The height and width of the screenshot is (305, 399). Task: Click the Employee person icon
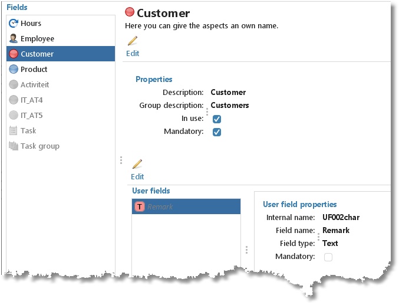tap(14, 39)
